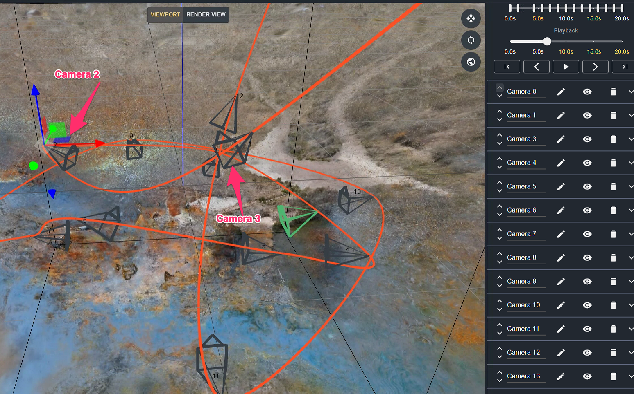
Task: Click the 10.0s mark on playback timeline
Action: tap(566, 51)
